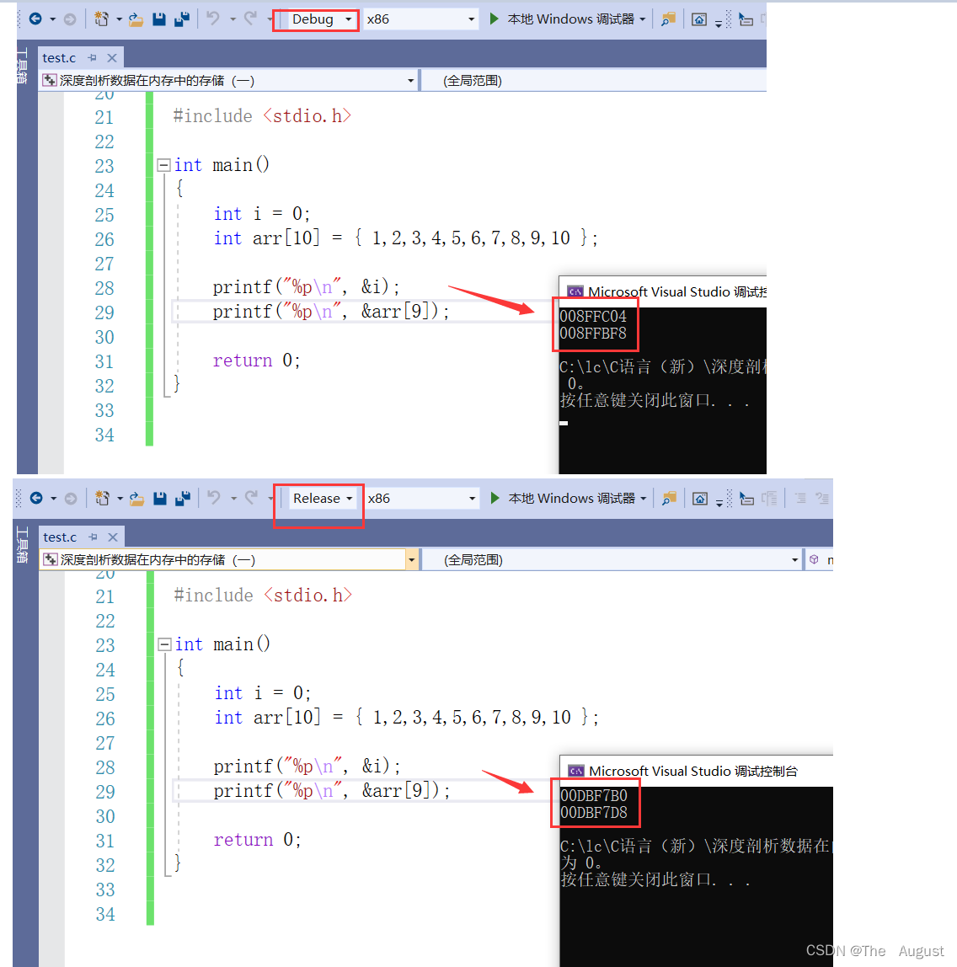Click open file icon in upper toolbar
This screenshot has width=957, height=967.
point(136,19)
